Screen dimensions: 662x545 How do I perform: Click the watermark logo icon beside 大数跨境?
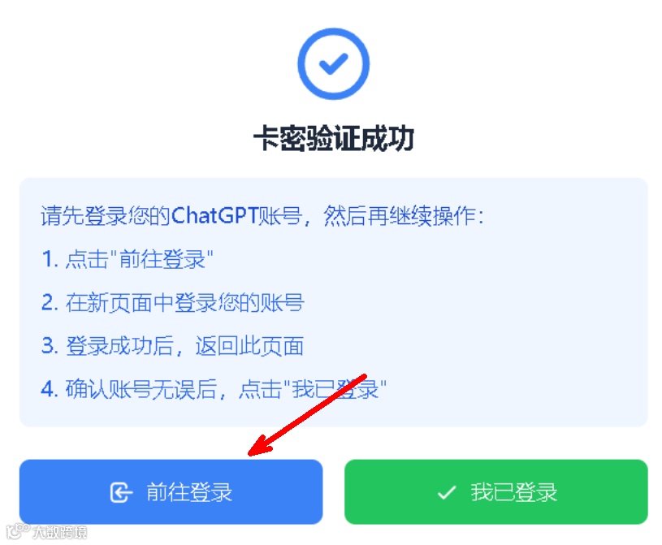point(17,531)
